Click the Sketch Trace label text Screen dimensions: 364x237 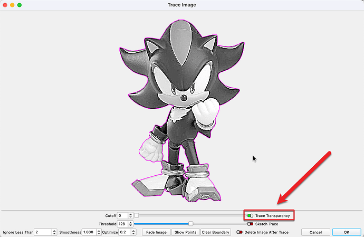coord(267,224)
